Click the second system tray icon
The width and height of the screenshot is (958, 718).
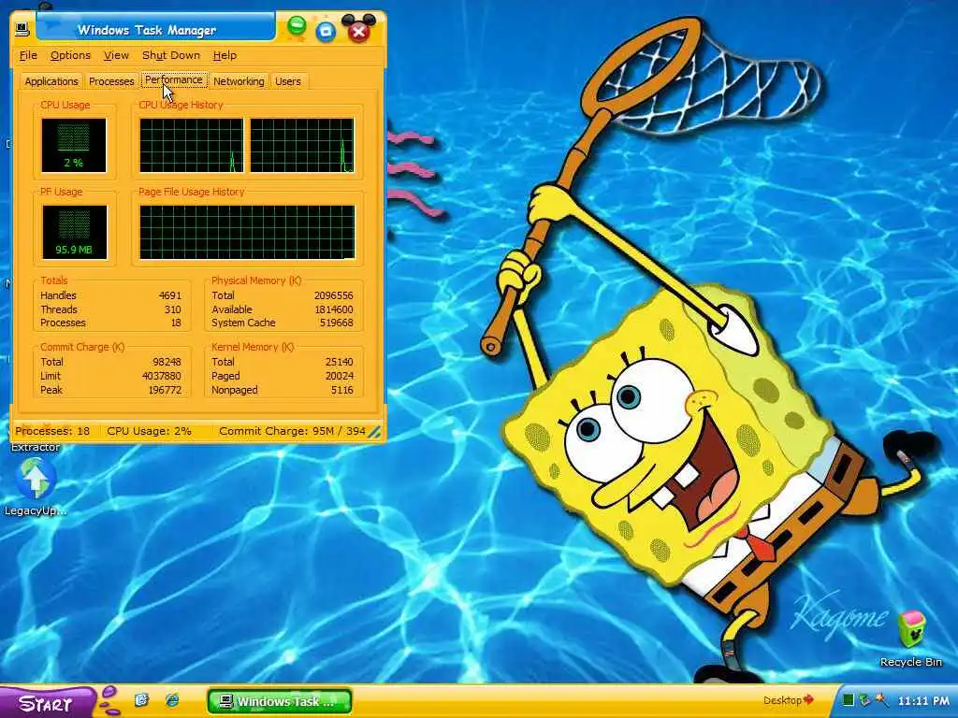click(x=864, y=700)
